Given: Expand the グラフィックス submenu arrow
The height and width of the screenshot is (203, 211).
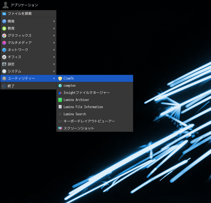Looking at the screenshot, I should point(54,36).
